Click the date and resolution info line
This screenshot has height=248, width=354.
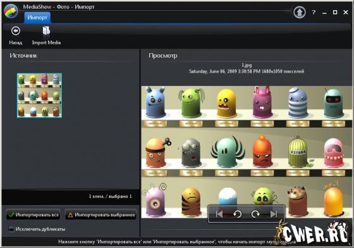point(247,71)
